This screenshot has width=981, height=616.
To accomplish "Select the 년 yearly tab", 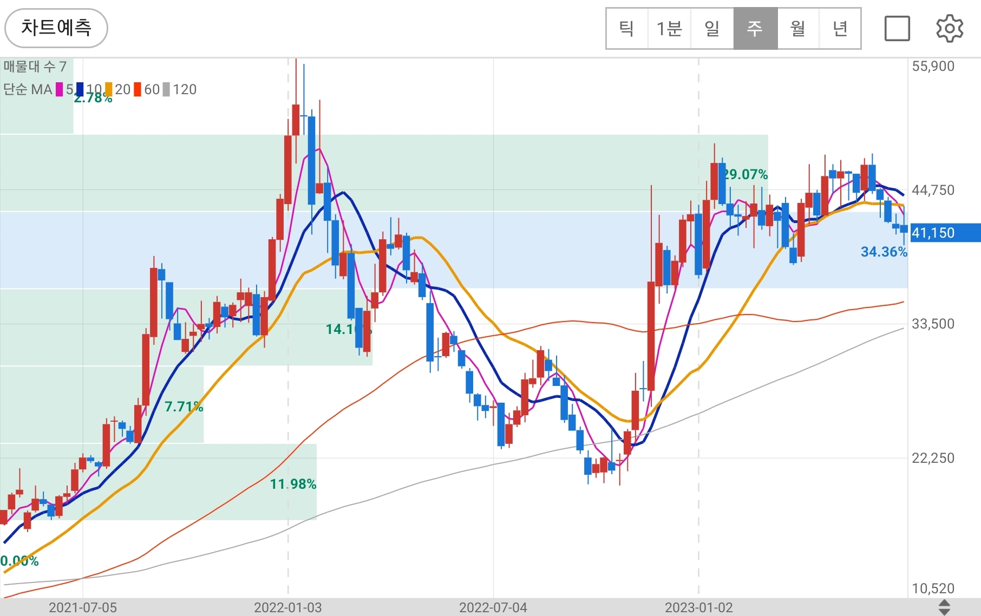I will pos(840,29).
